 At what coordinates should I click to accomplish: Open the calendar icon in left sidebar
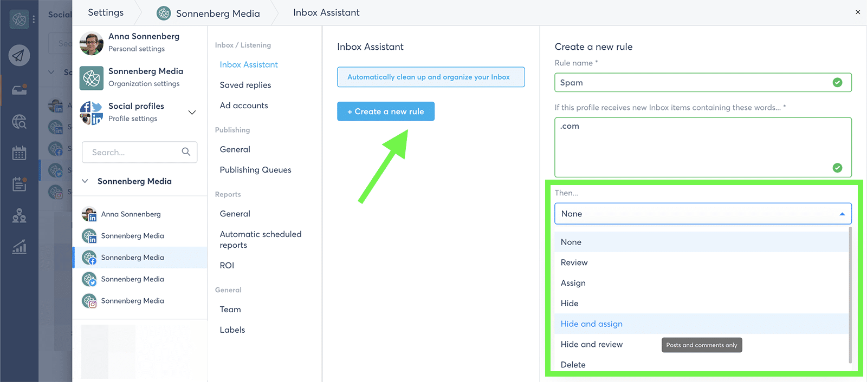tap(20, 153)
